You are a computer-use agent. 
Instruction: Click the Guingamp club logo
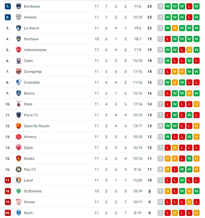19,72
